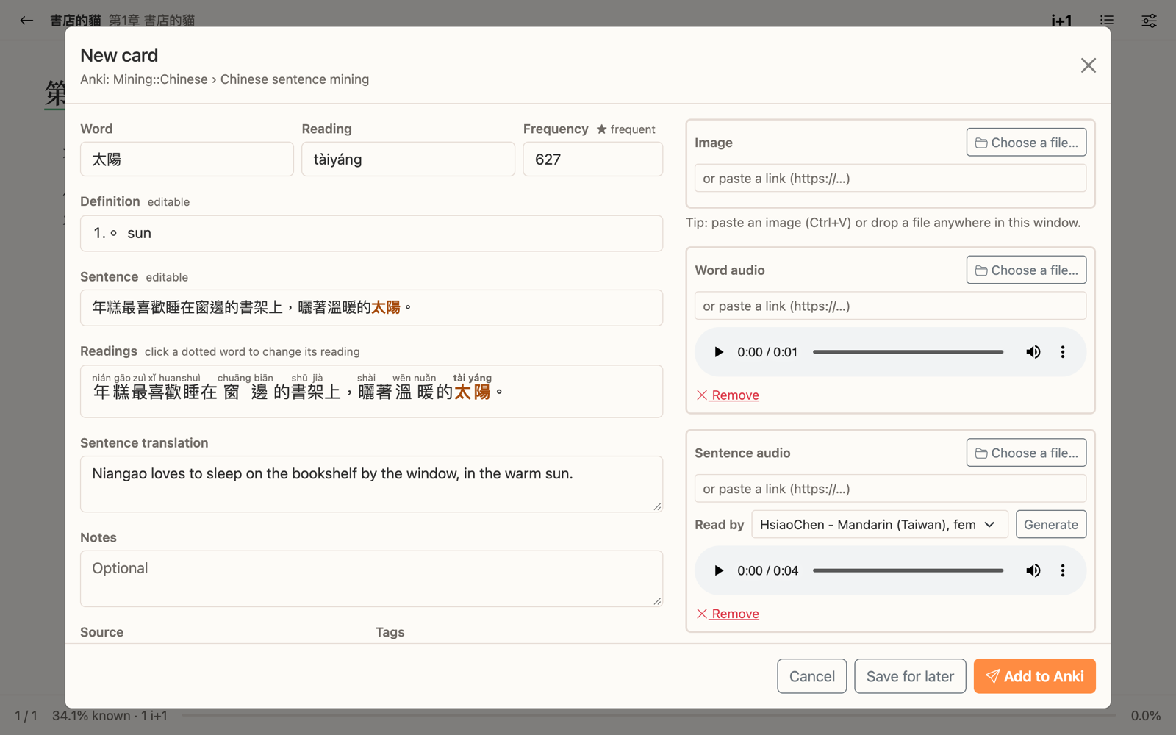Screen dimensions: 1176x735
Task: Click Save for later
Action: (910, 676)
